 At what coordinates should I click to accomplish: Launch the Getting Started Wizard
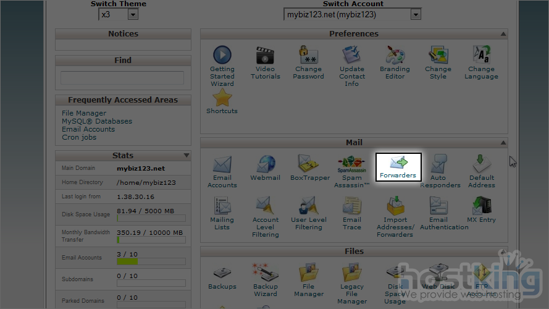222,66
